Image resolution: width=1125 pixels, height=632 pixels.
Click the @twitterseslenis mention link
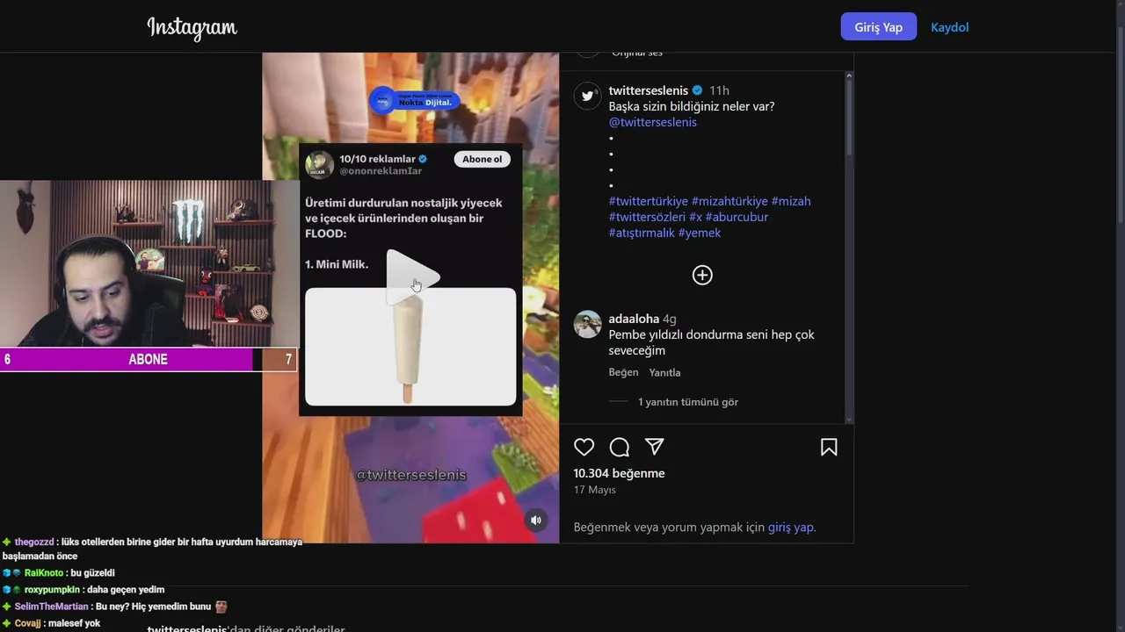coord(652,122)
